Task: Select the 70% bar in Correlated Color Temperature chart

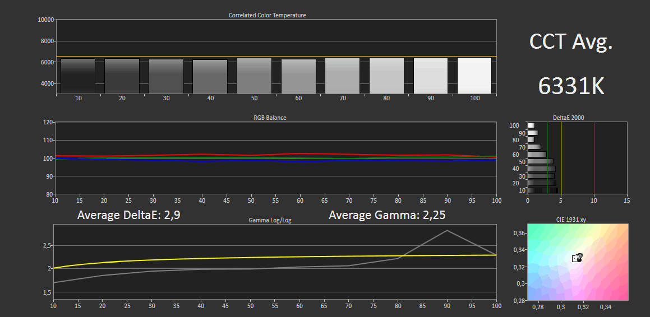Action: point(343,76)
